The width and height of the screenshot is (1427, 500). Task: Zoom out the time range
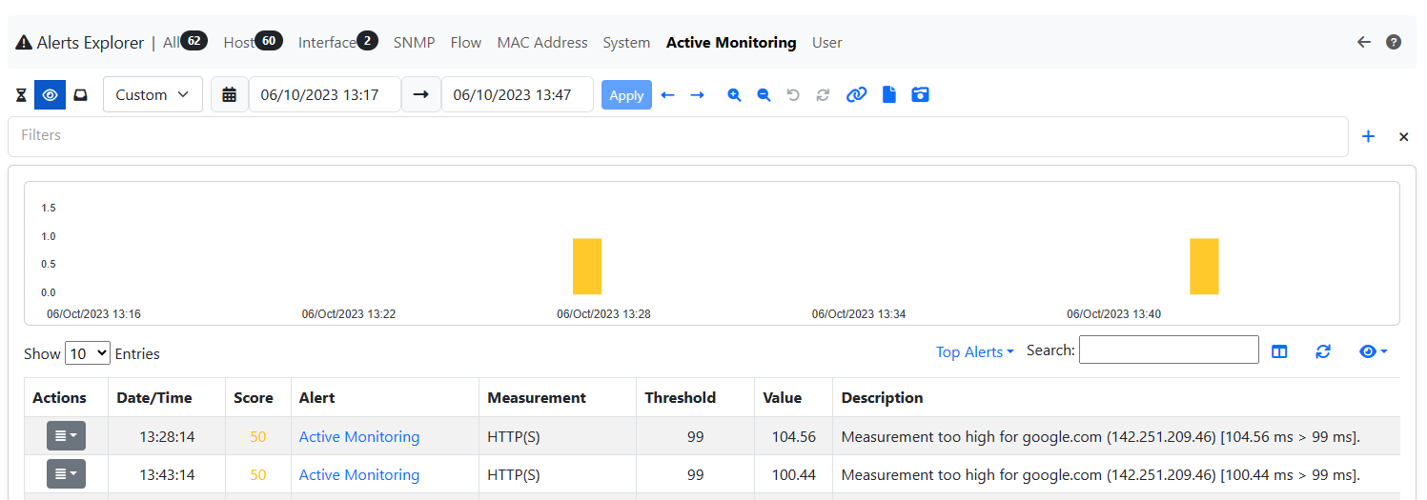coord(764,95)
